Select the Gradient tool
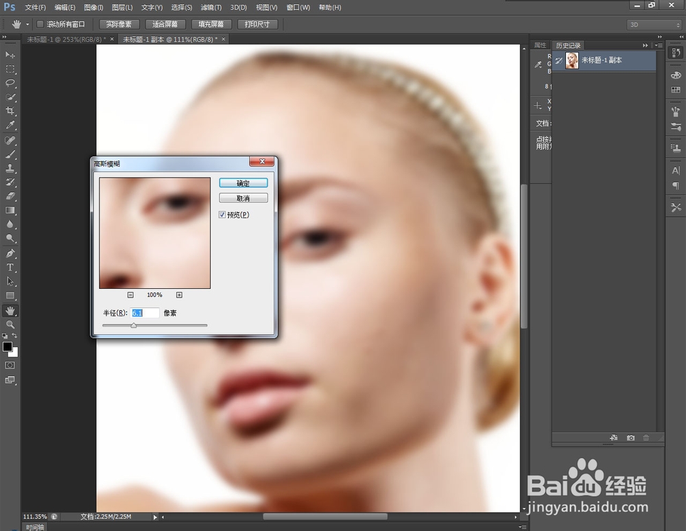 [x=10, y=211]
